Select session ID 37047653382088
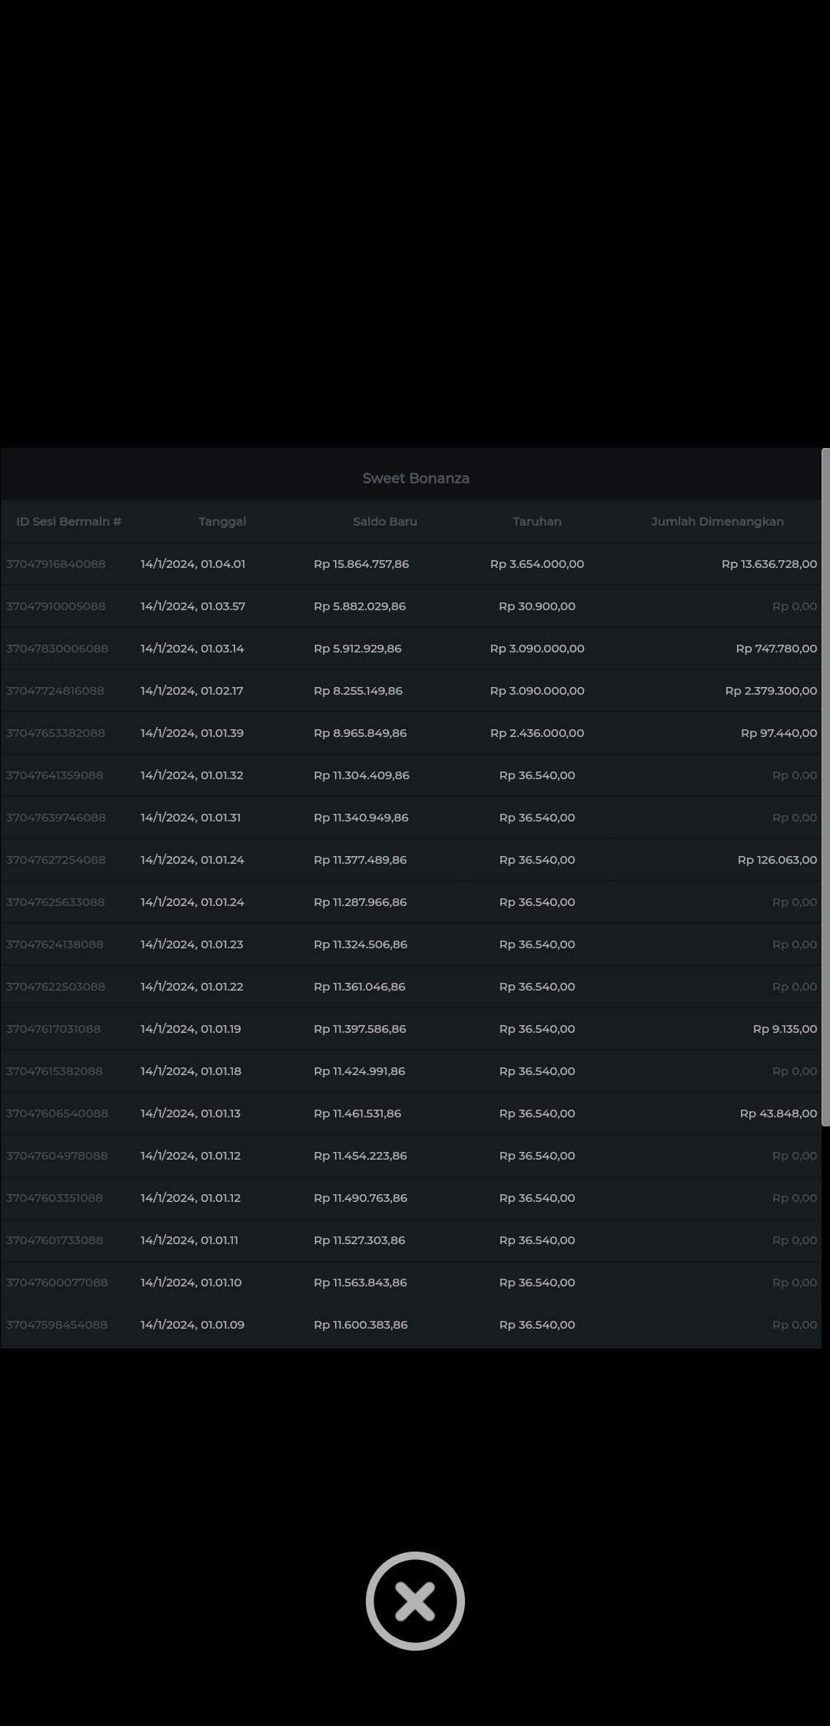The width and height of the screenshot is (830, 1726). point(55,733)
